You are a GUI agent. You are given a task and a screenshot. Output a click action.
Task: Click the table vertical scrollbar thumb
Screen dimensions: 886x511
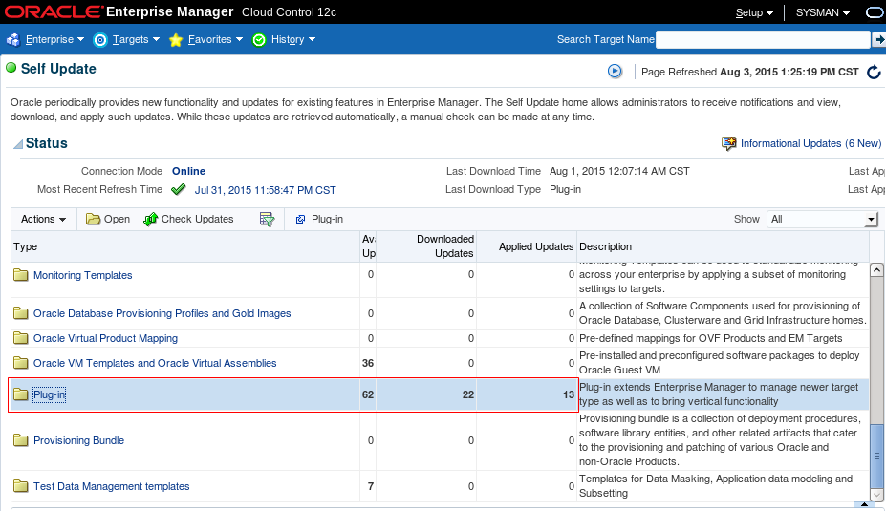click(x=876, y=455)
